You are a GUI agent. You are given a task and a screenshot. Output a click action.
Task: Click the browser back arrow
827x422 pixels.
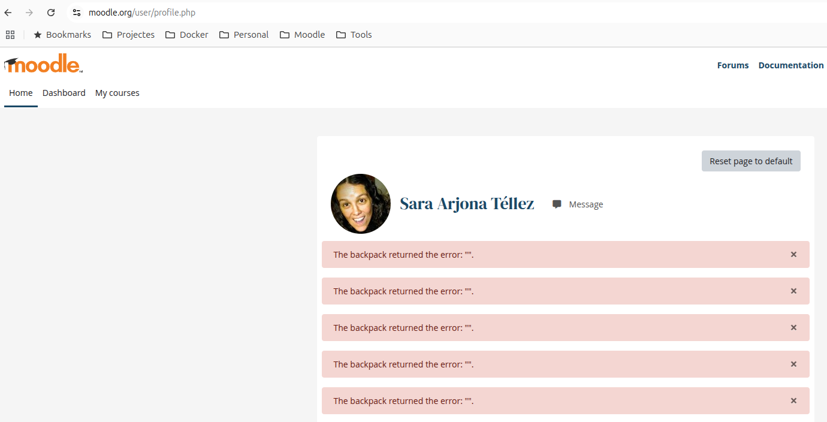[8, 13]
